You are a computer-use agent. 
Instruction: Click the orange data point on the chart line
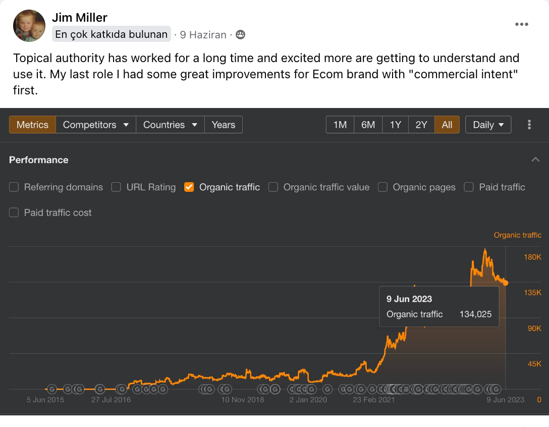pos(506,283)
